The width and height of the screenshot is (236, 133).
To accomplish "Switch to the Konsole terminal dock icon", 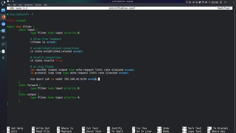I will coord(3,44).
